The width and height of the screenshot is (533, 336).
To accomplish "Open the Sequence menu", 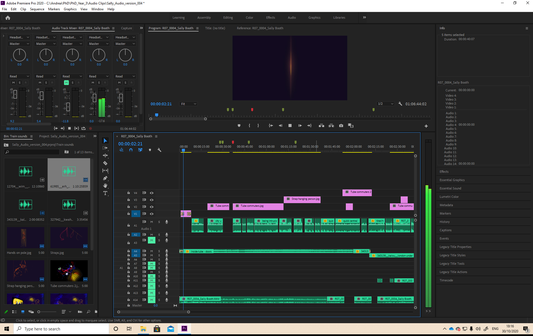I will (37, 9).
